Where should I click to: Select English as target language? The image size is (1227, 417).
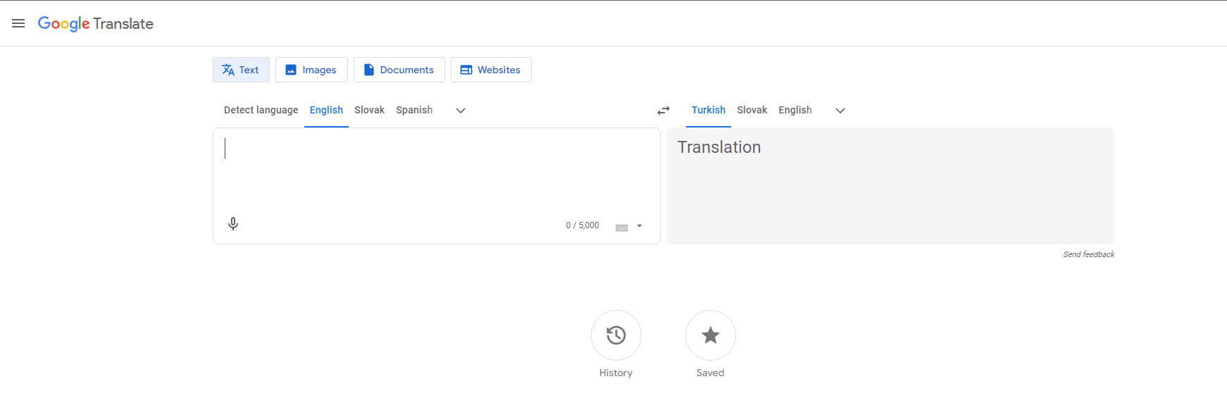[x=795, y=110]
